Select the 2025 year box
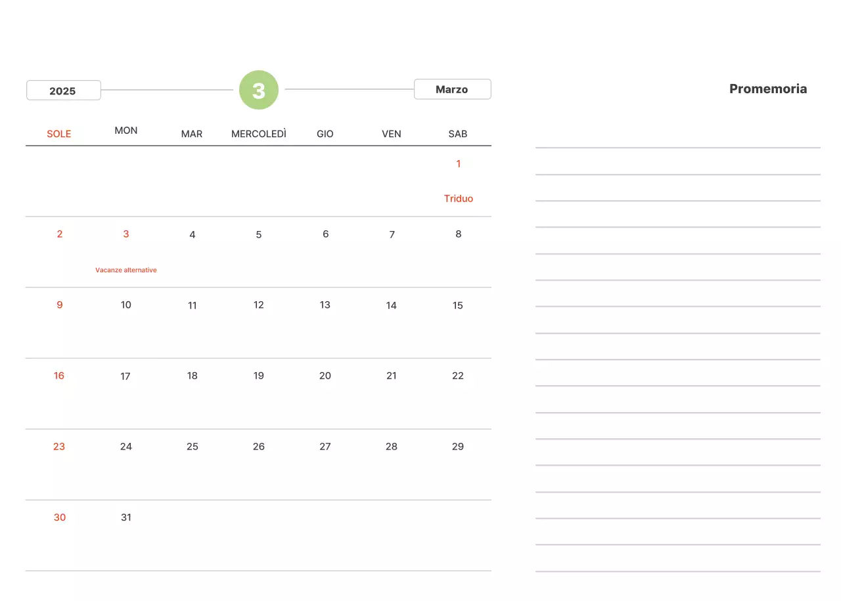 63,91
